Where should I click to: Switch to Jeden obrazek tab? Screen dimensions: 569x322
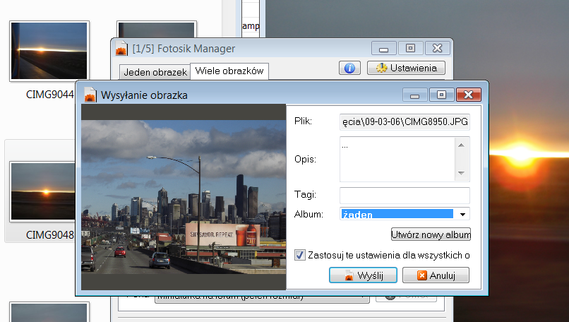[x=155, y=72]
